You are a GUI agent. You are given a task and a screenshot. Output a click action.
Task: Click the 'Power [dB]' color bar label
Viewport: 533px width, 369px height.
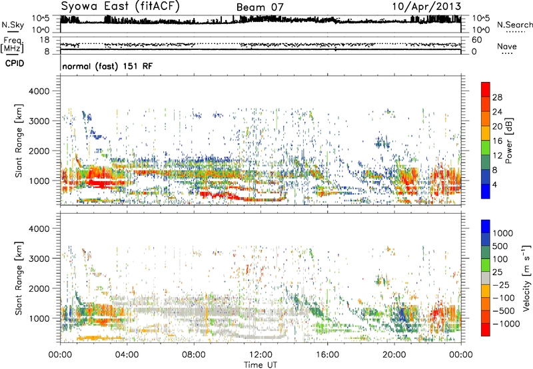pyautogui.click(x=508, y=141)
